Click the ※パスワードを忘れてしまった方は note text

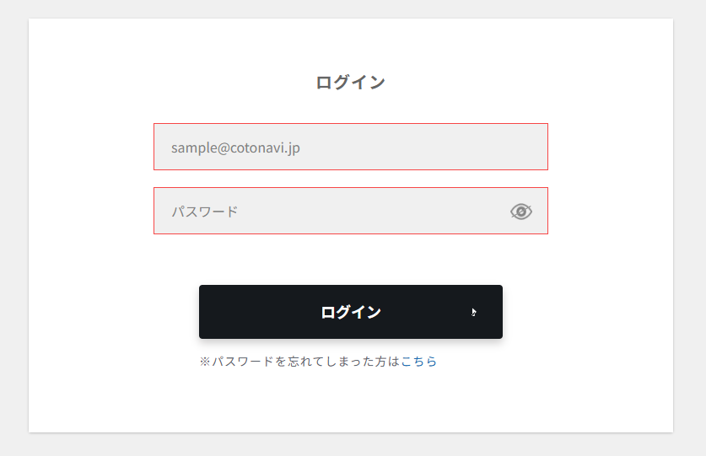point(299,362)
